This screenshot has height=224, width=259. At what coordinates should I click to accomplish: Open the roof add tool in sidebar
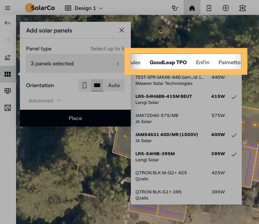(x=8, y=57)
